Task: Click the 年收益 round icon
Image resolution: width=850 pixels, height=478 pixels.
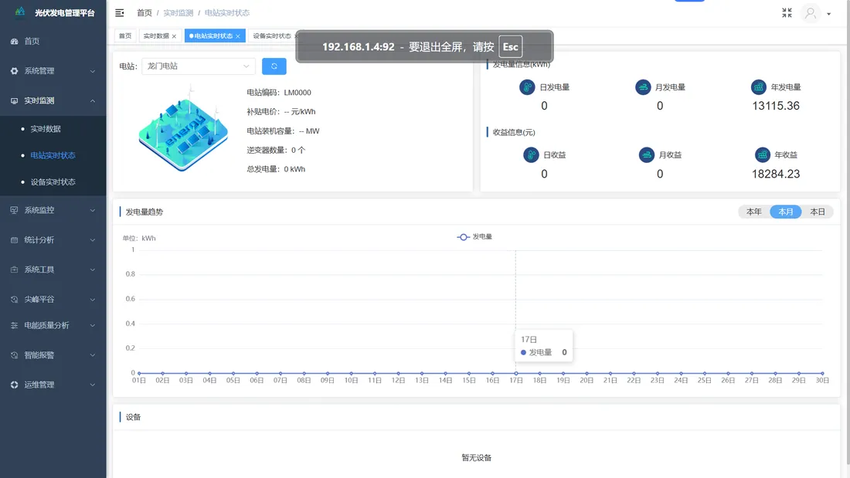Action: point(762,155)
